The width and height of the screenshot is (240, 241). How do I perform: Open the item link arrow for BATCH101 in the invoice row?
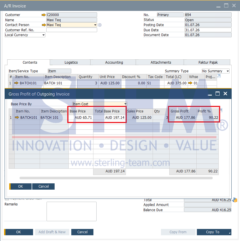point(16,83)
